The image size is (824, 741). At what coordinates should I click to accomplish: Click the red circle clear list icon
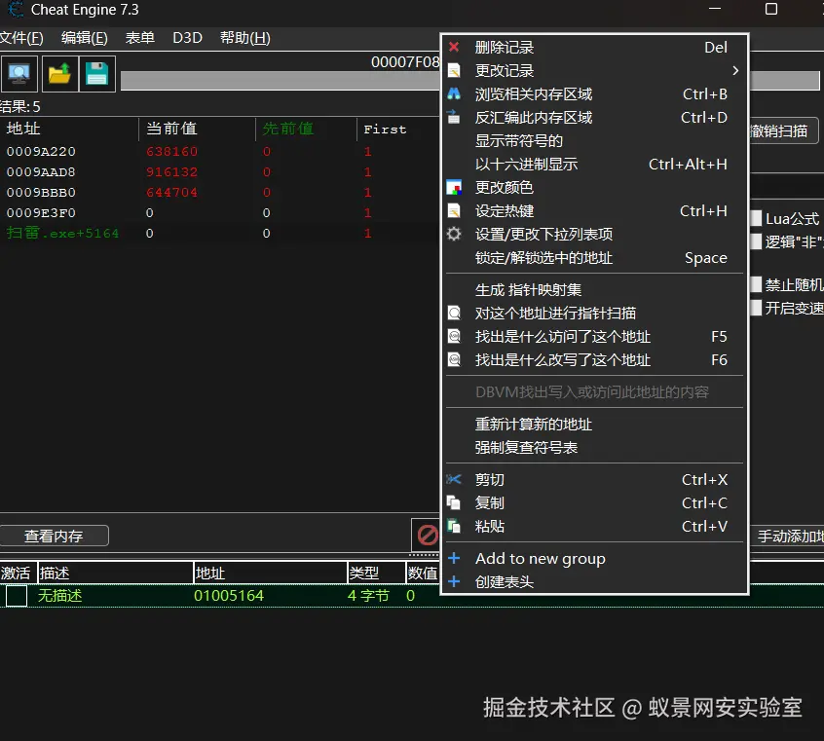(x=427, y=536)
